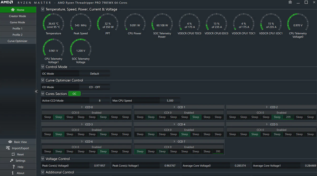Screen dimensions: 317x176
Task: Click the About info icon
Action: pos(13,173)
